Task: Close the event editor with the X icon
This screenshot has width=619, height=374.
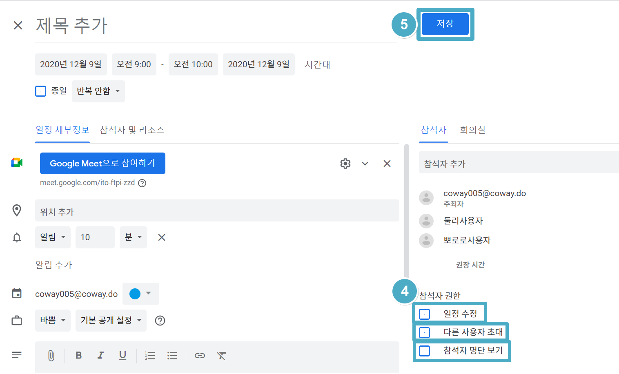Action: (x=18, y=25)
